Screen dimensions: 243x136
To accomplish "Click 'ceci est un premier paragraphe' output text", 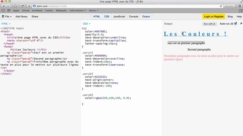I will (x=186, y=43).
